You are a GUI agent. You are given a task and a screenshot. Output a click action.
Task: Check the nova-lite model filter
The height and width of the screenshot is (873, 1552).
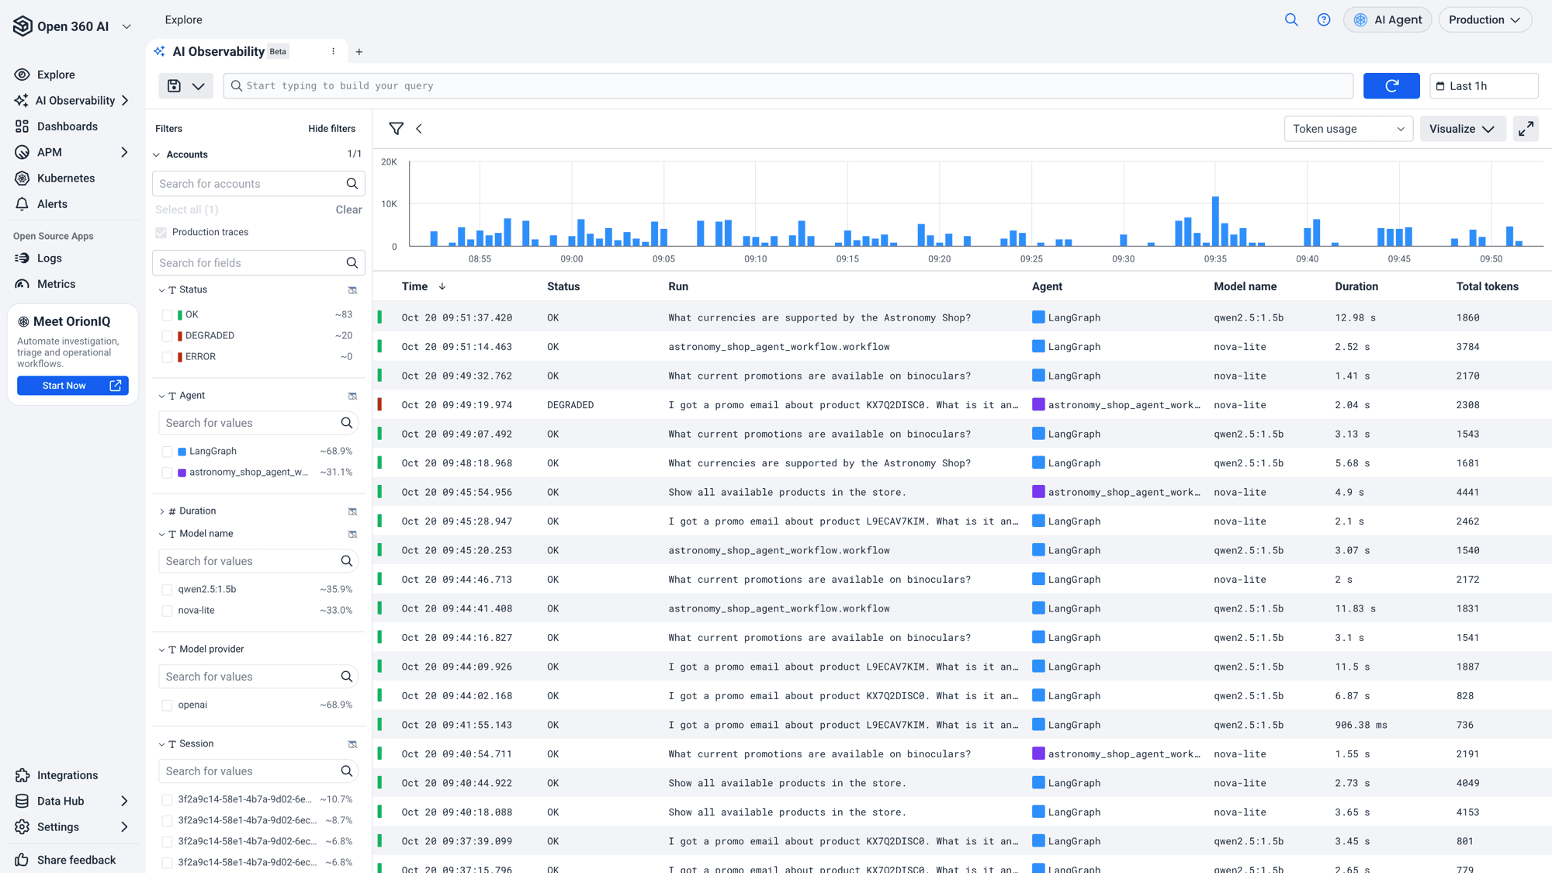pos(167,611)
